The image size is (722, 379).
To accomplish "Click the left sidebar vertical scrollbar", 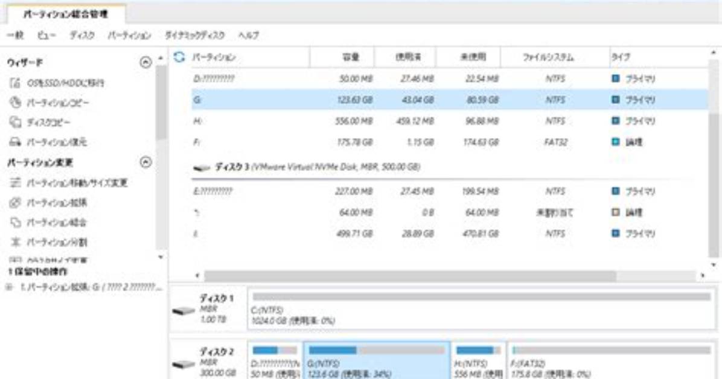I will pyautogui.click(x=161, y=102).
